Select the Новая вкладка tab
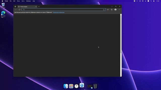161x90 pixels. (x=27, y=7)
